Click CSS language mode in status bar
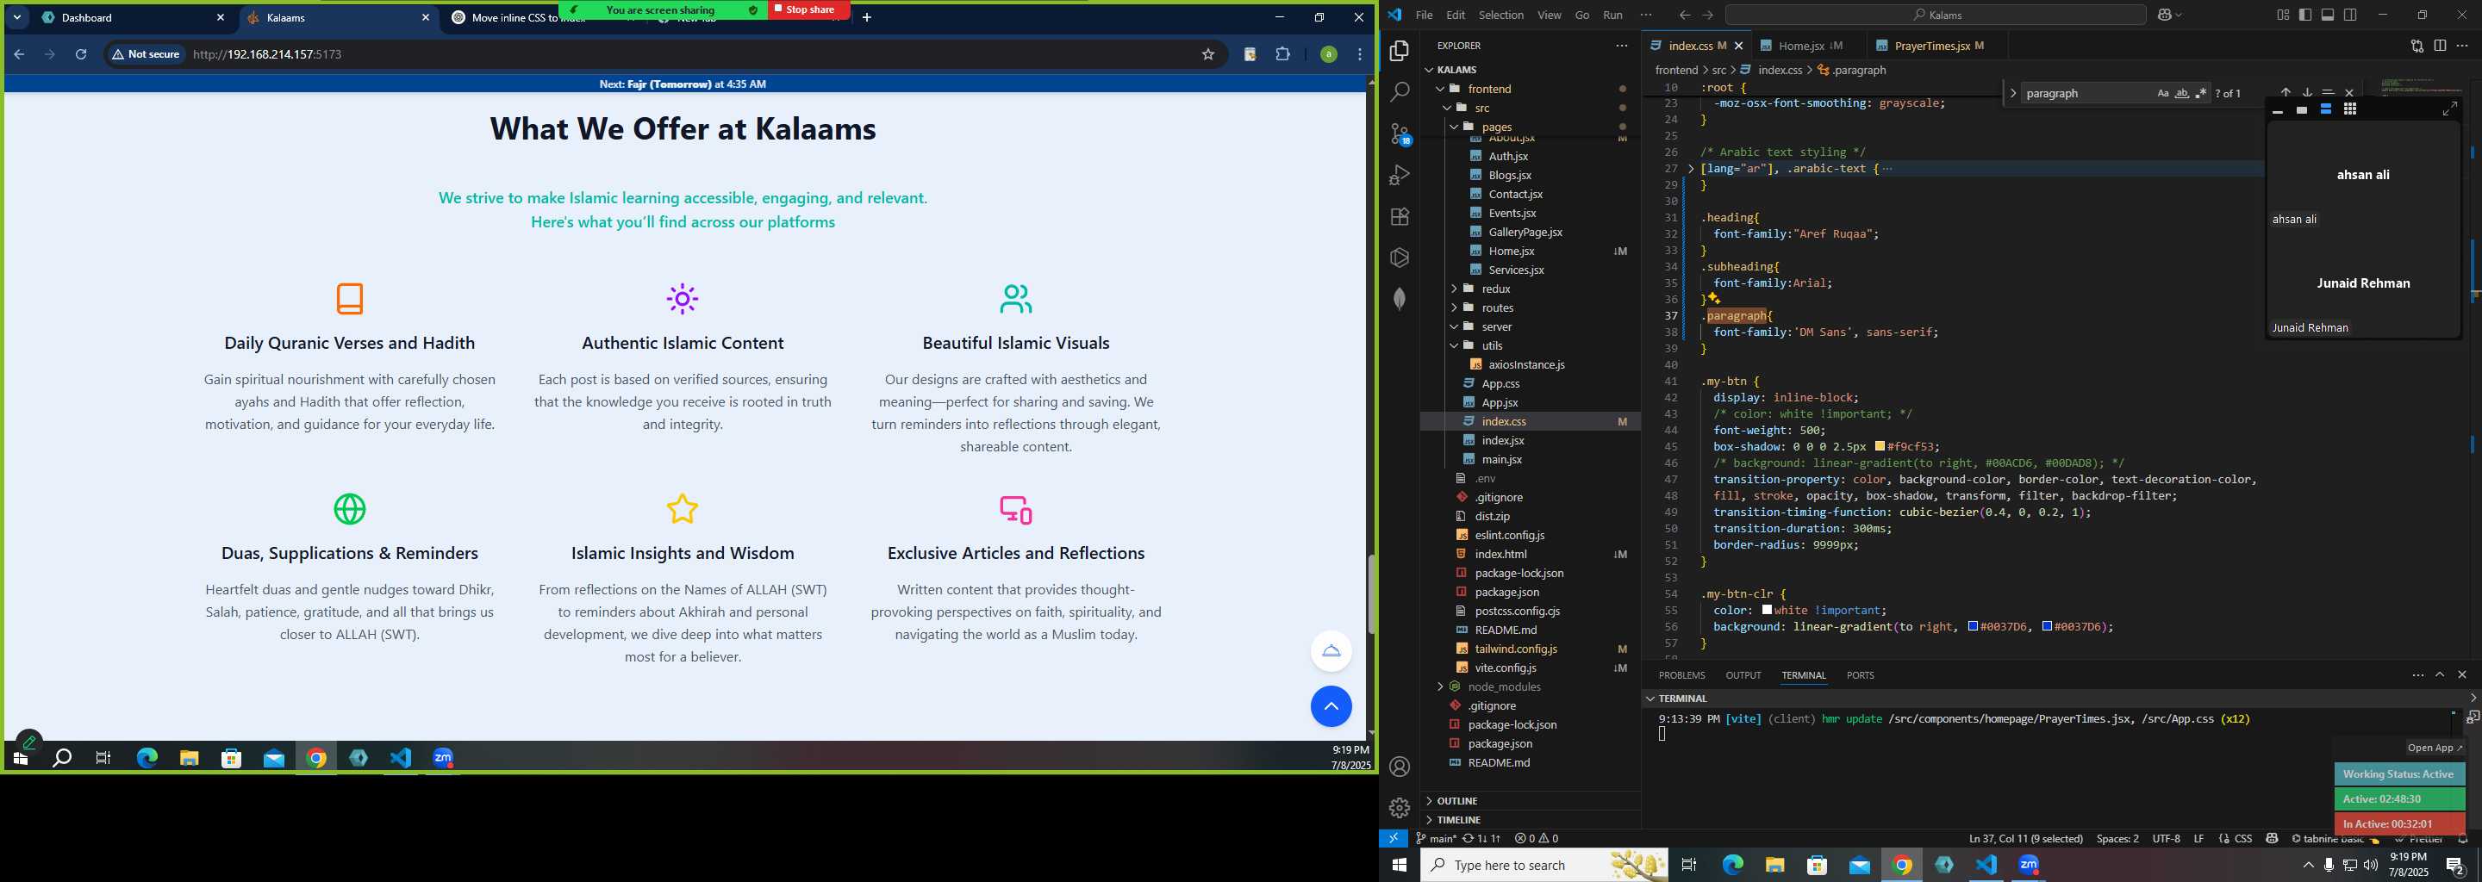The image size is (2482, 882). (2242, 839)
